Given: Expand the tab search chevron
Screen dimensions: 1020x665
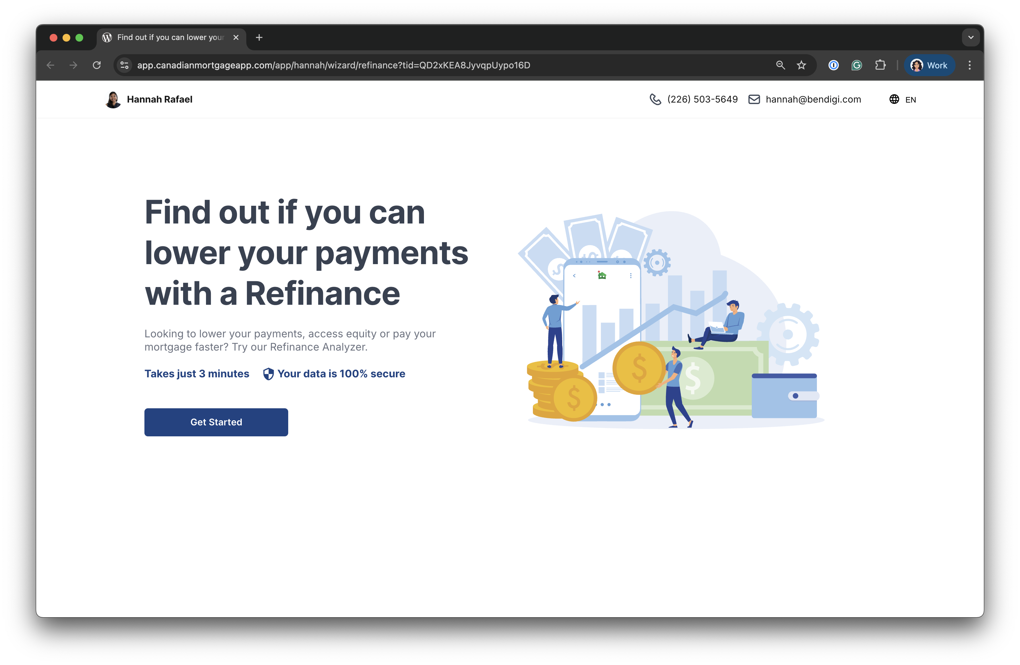Looking at the screenshot, I should 970,37.
